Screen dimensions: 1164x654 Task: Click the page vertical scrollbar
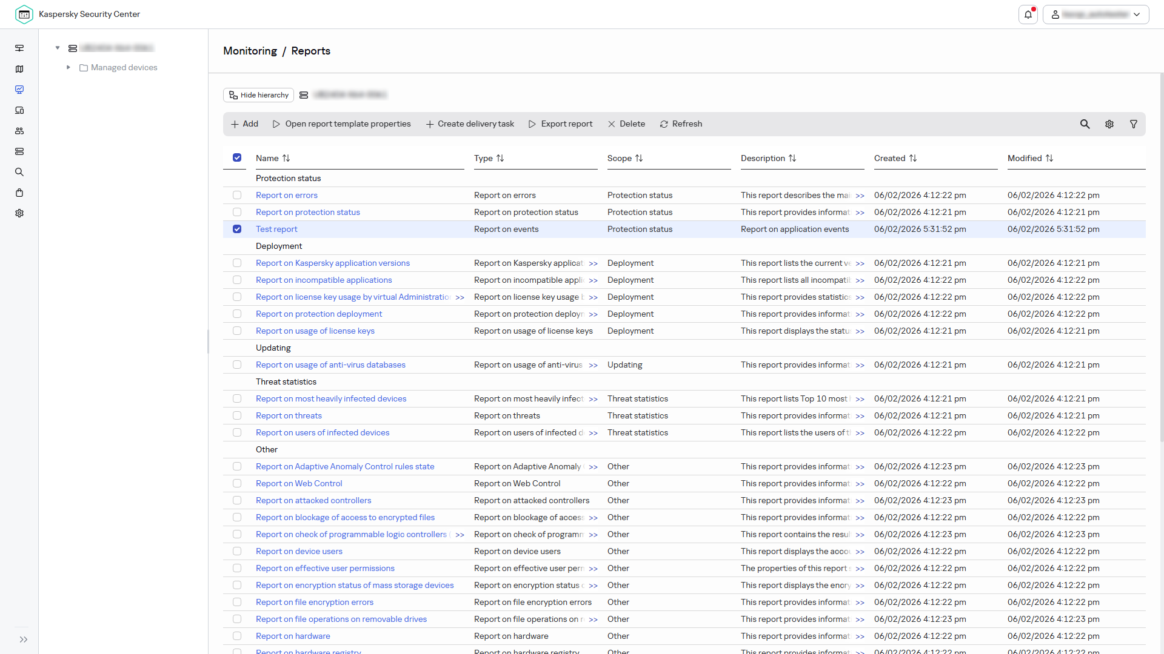1161,257
